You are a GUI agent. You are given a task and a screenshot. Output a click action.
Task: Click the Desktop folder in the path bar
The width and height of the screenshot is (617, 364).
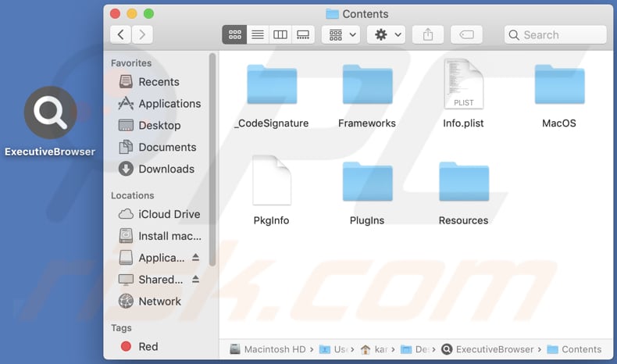(x=415, y=349)
